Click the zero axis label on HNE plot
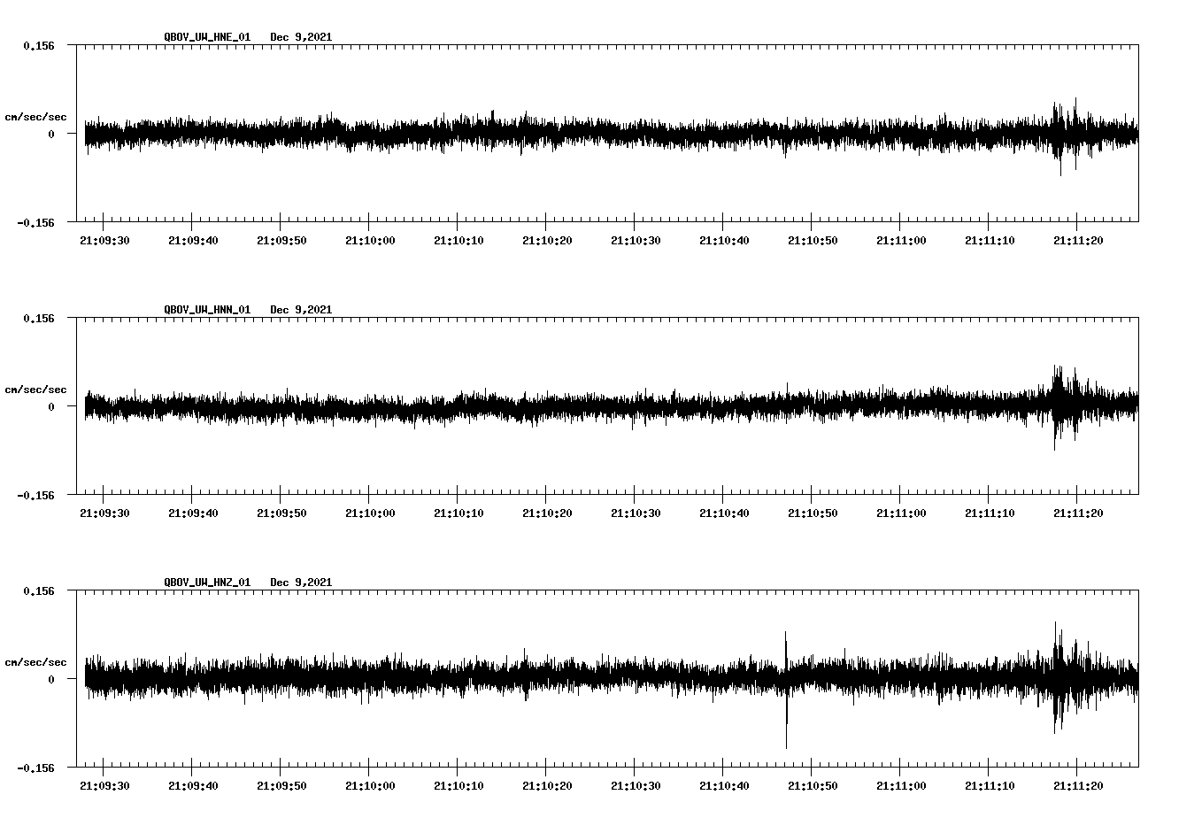This screenshot has width=1202, height=818. (51, 135)
